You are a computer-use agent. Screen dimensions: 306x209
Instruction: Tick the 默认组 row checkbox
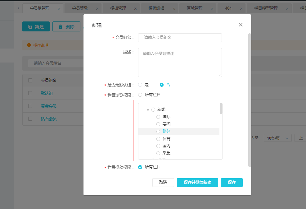click(x=30, y=93)
